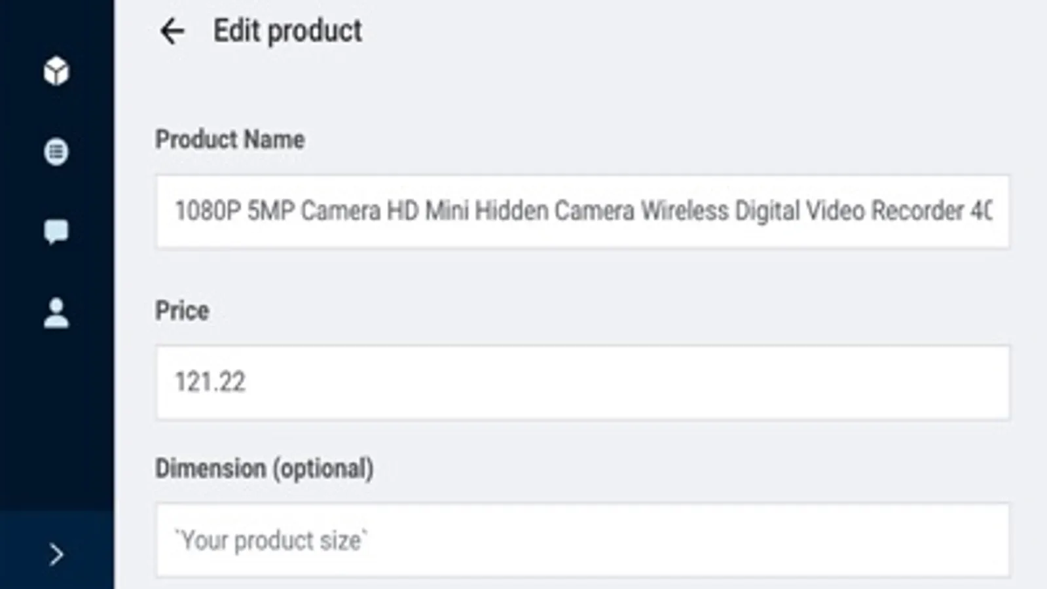The width and height of the screenshot is (1047, 589).
Task: Click the "Dimension (optional)" field label
Action: click(x=265, y=469)
